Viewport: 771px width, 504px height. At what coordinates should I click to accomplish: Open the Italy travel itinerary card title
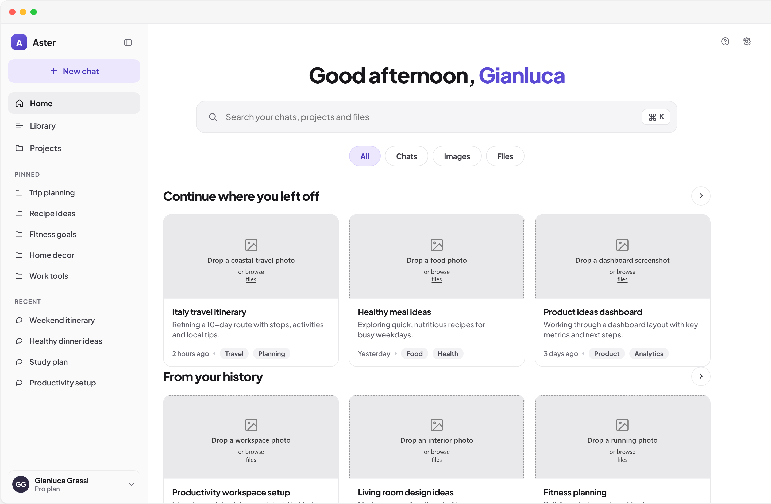[209, 312]
